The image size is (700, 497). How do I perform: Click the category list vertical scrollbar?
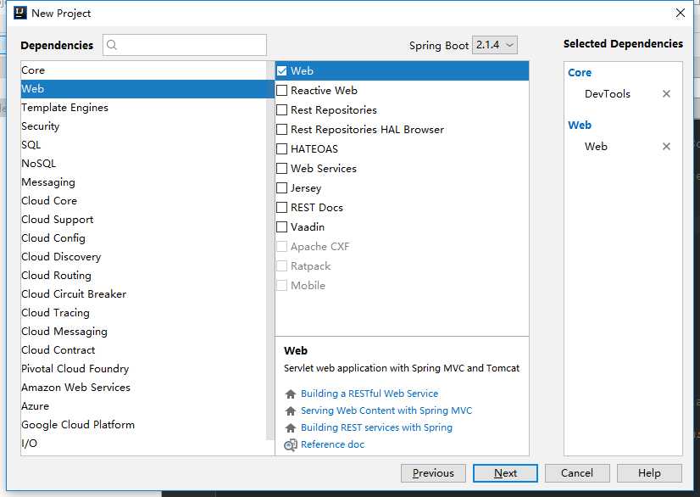(x=270, y=250)
